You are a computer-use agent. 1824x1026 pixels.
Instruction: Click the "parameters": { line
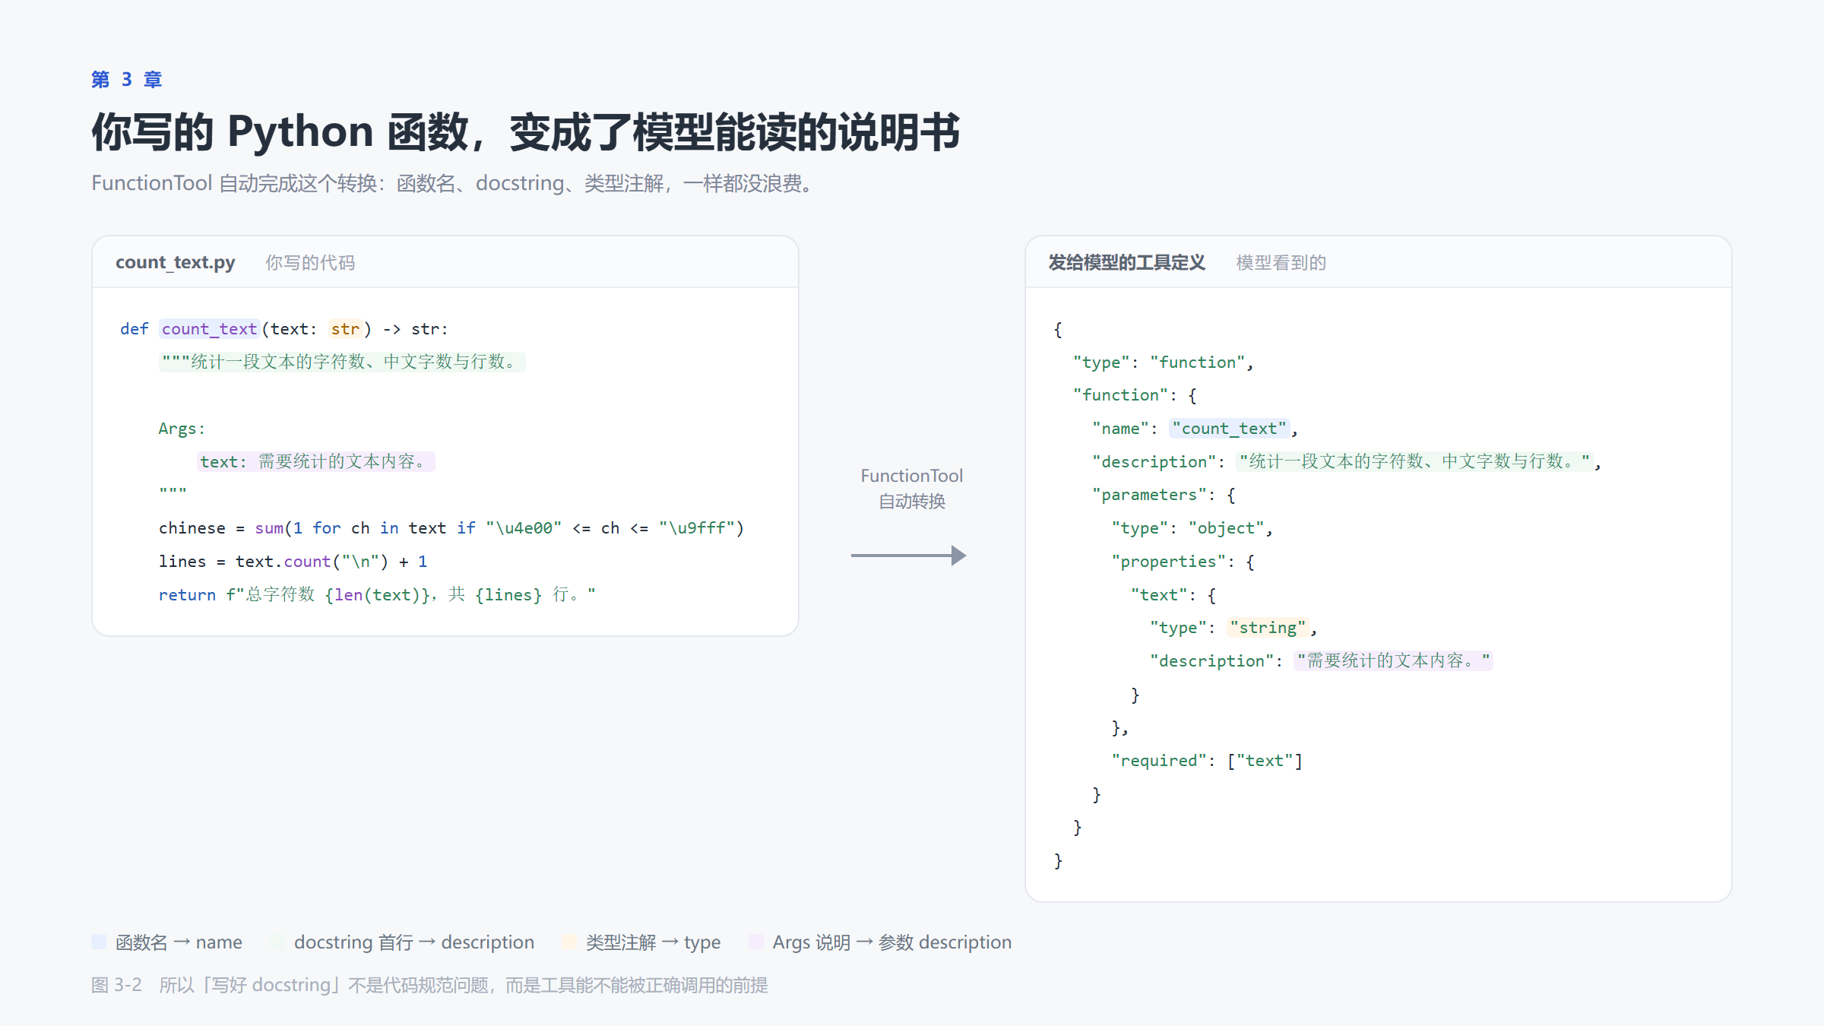[x=1164, y=495]
